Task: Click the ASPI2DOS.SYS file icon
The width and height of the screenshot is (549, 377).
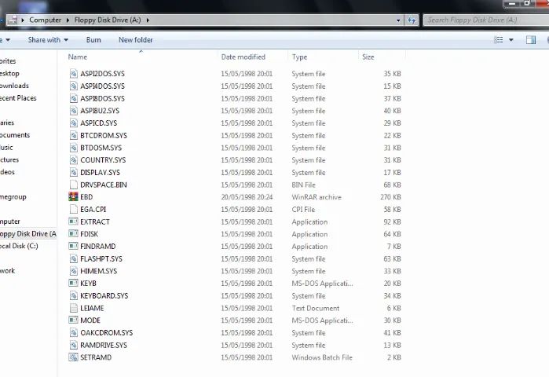Action: (x=73, y=74)
